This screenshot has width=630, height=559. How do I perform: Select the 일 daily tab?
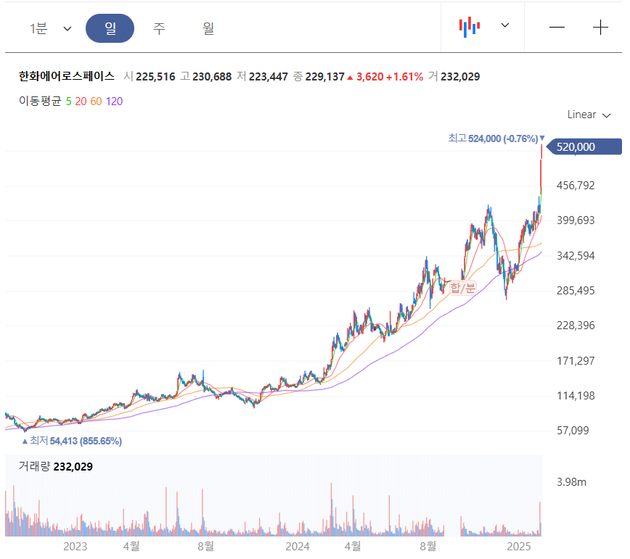coord(110,28)
